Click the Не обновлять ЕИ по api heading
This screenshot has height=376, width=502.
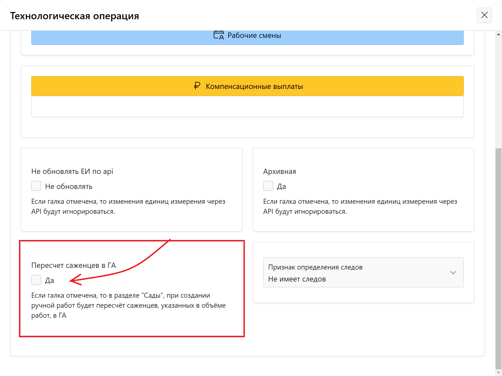pyautogui.click(x=72, y=171)
